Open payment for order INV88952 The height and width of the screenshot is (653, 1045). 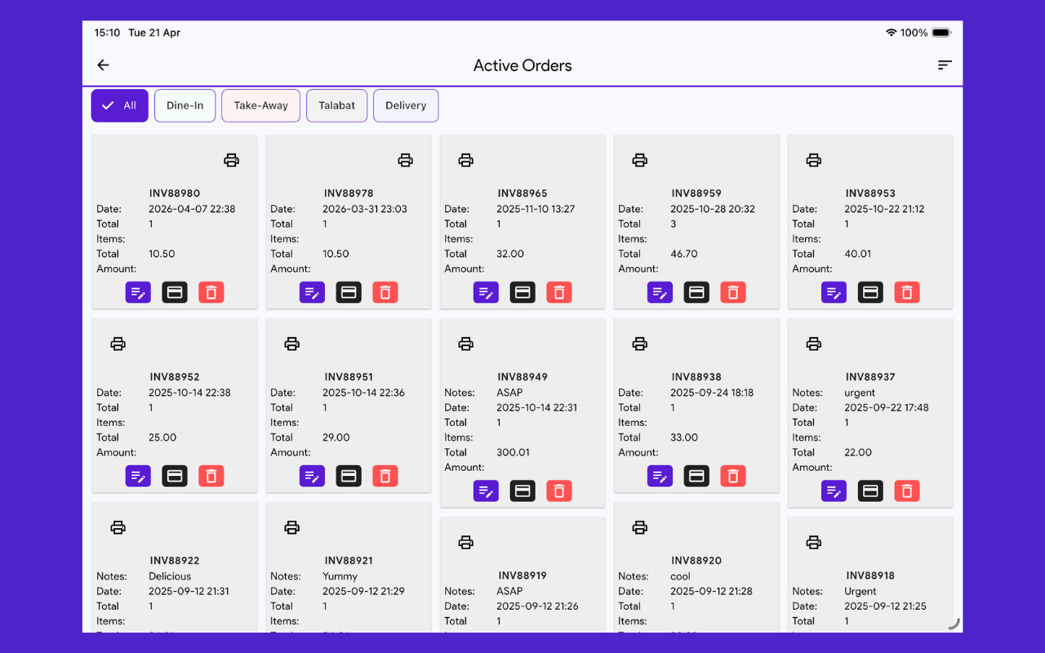pos(175,476)
